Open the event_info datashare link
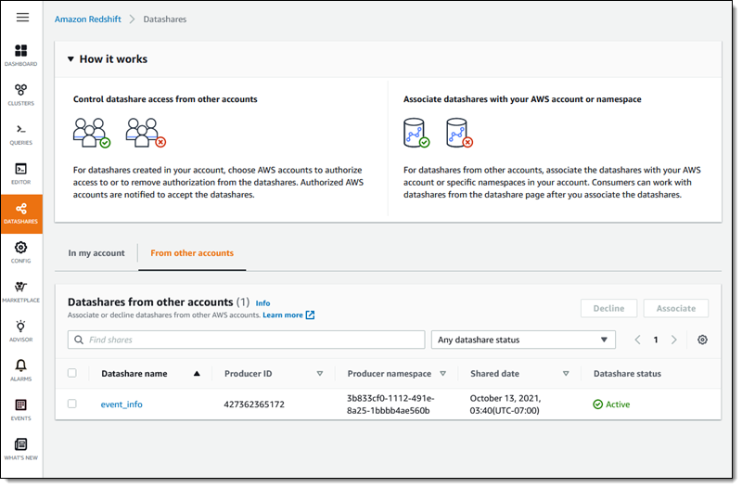Viewport: 742px width, 488px height. tap(122, 405)
